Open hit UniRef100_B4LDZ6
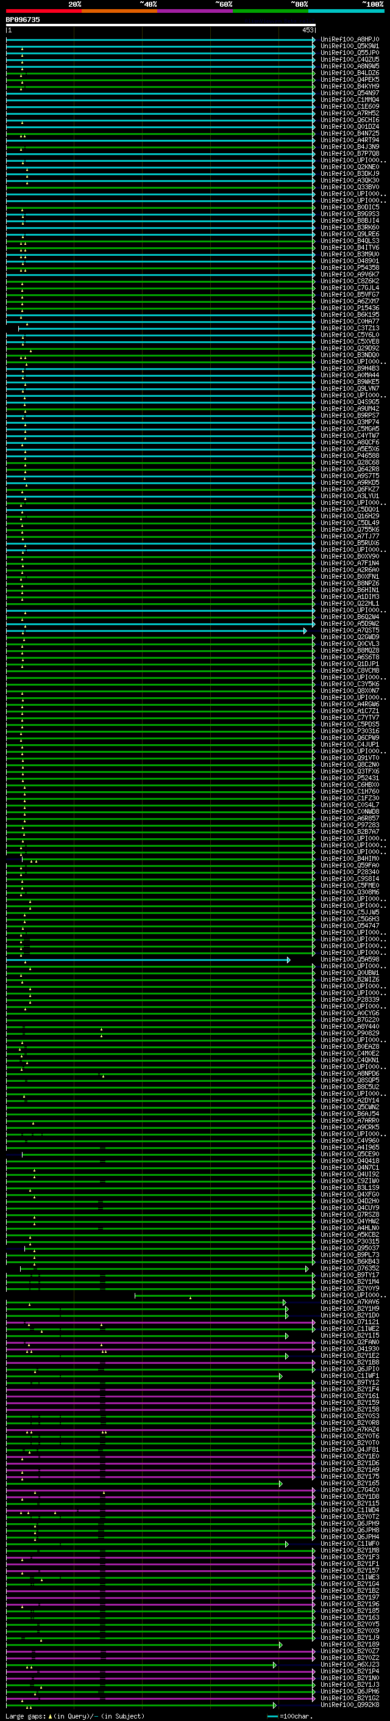The height and width of the screenshot is (1721, 390). 349,73
